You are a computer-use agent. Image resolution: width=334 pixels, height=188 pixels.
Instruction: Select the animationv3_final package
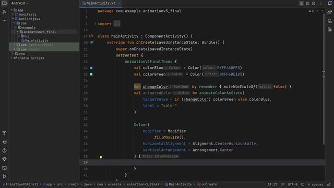[x=38, y=32]
